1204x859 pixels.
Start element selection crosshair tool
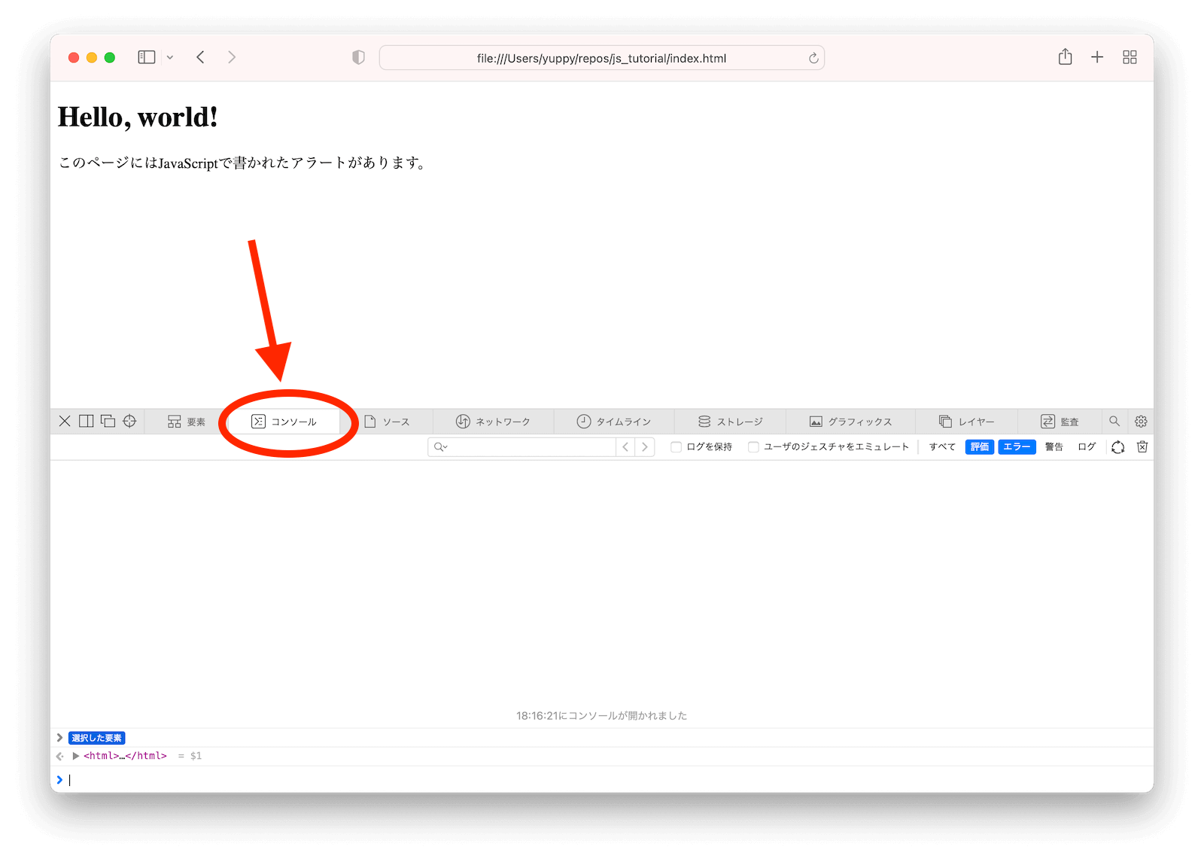pyautogui.click(x=129, y=421)
